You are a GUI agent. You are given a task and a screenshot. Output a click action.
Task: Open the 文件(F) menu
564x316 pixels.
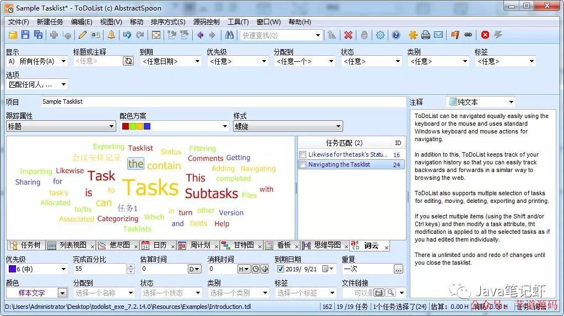click(x=19, y=22)
